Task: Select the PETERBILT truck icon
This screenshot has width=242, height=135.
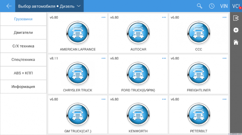Action: 198,114
